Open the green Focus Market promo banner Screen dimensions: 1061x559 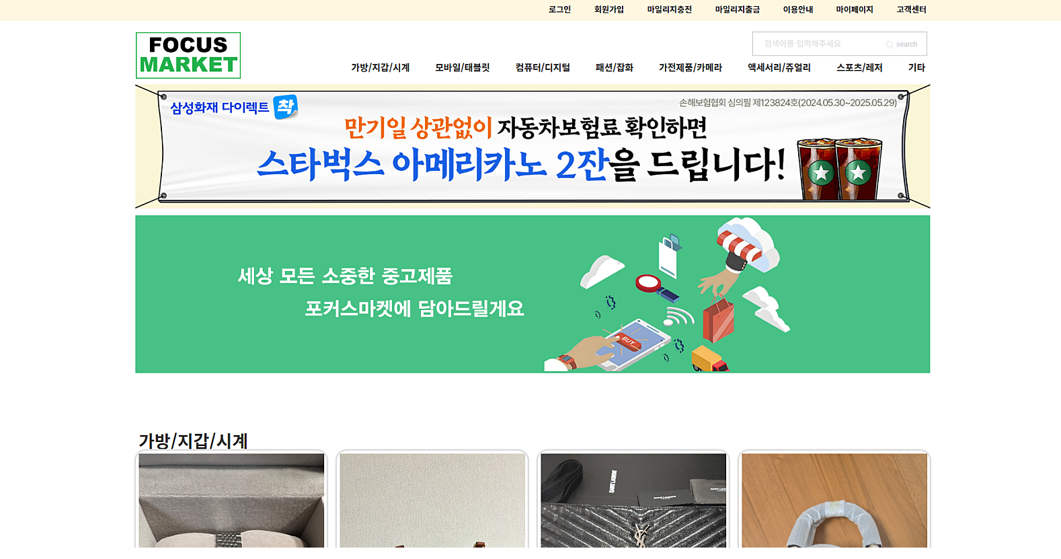(x=533, y=294)
